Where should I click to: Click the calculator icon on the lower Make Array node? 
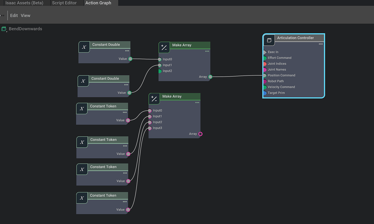(154, 99)
